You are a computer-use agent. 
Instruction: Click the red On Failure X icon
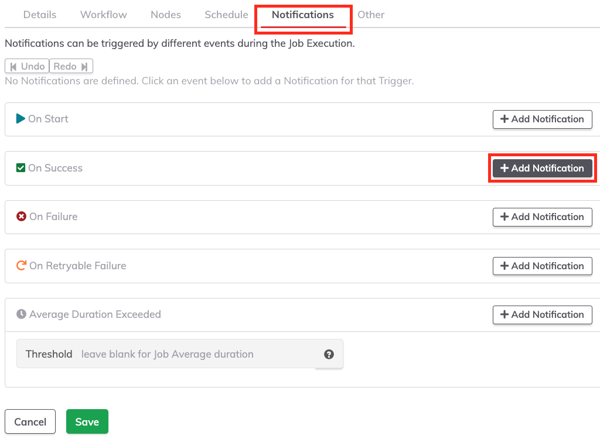pyautogui.click(x=21, y=217)
